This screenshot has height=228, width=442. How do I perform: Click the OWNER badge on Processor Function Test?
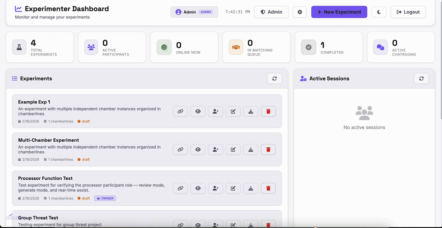point(105,198)
